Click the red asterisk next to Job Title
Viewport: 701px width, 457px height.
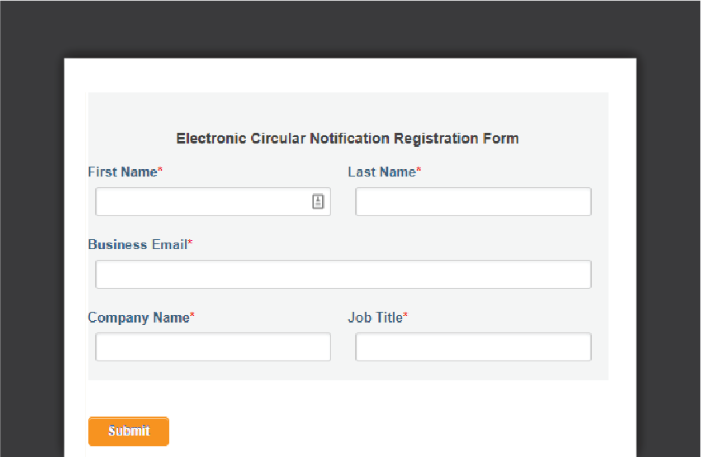pos(405,317)
